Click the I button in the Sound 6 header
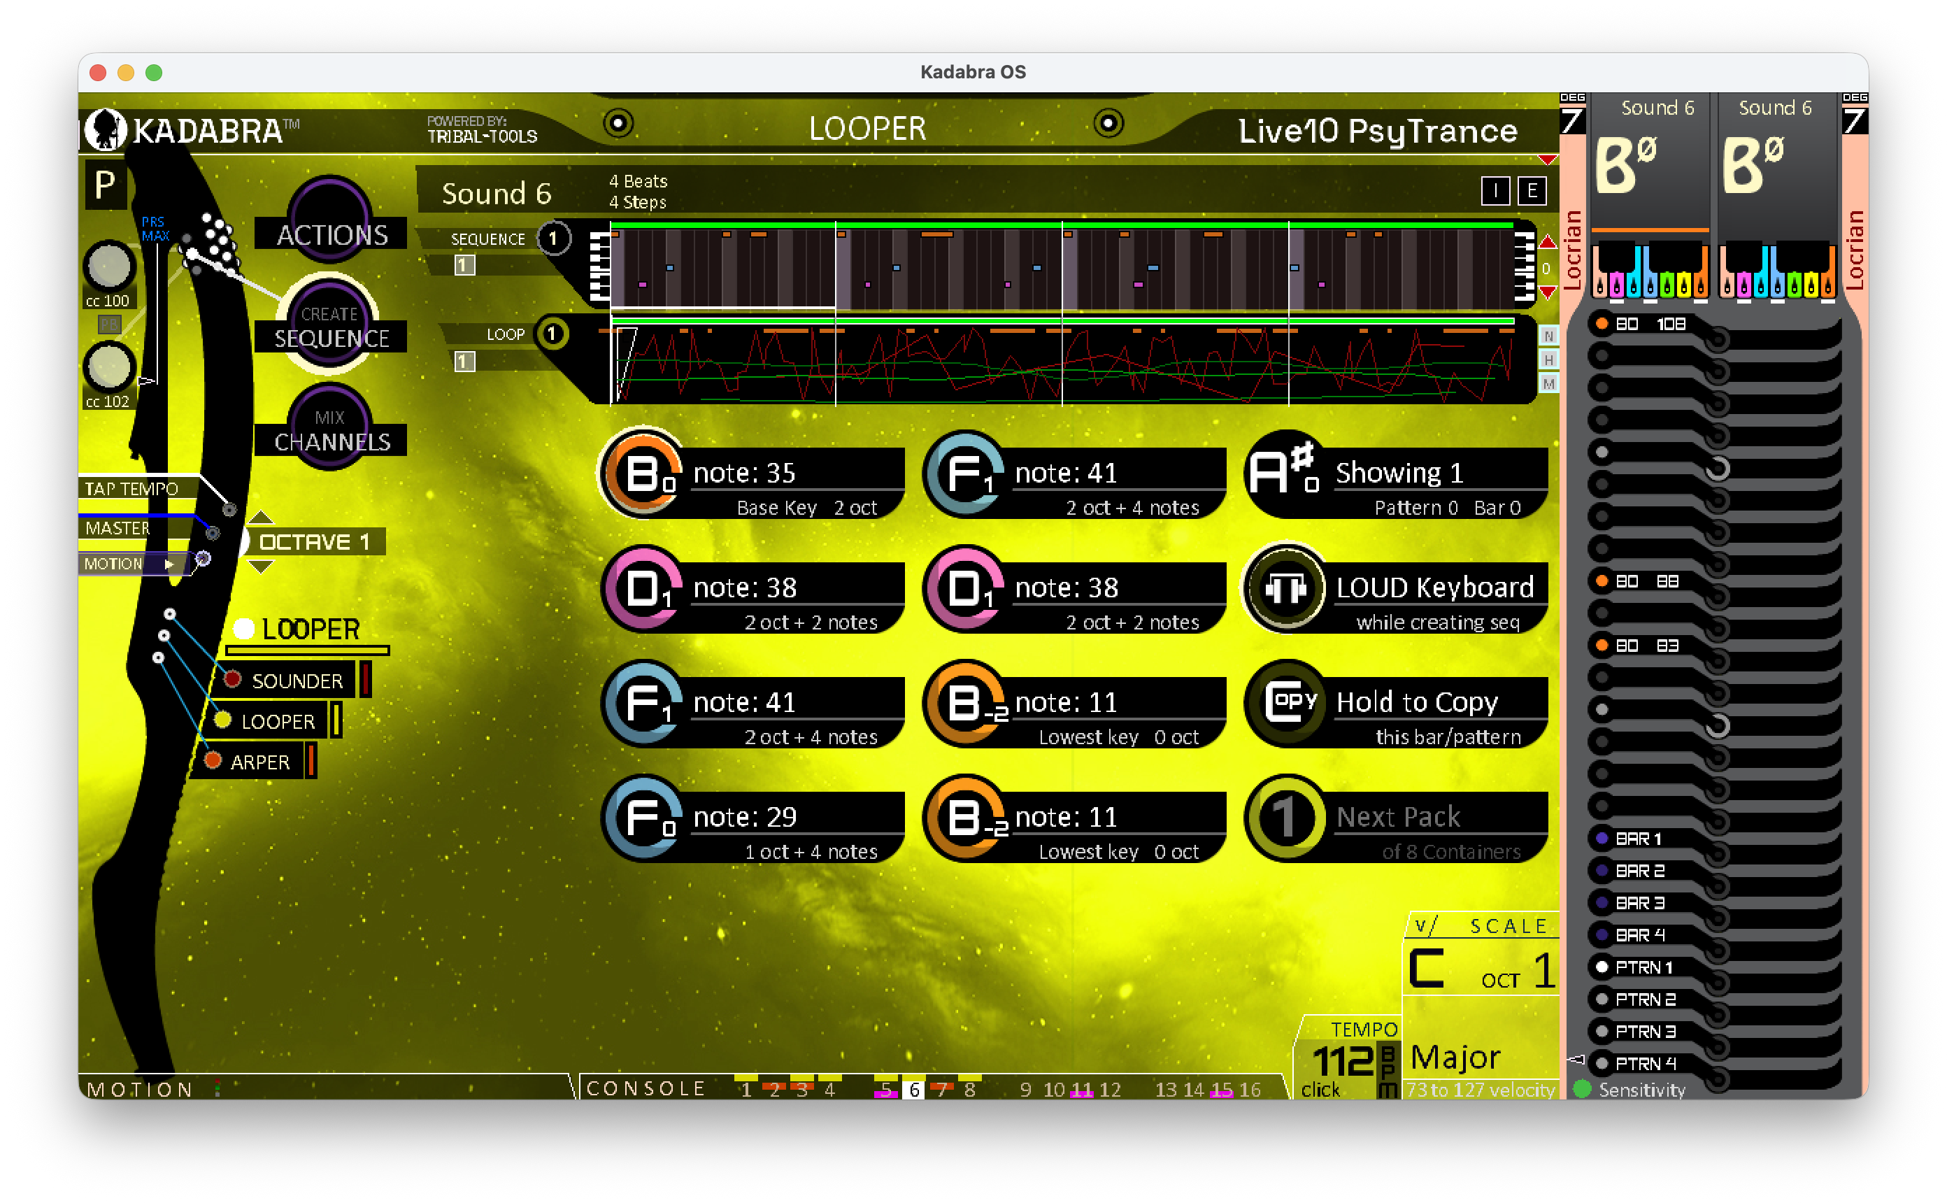 pyautogui.click(x=1495, y=191)
